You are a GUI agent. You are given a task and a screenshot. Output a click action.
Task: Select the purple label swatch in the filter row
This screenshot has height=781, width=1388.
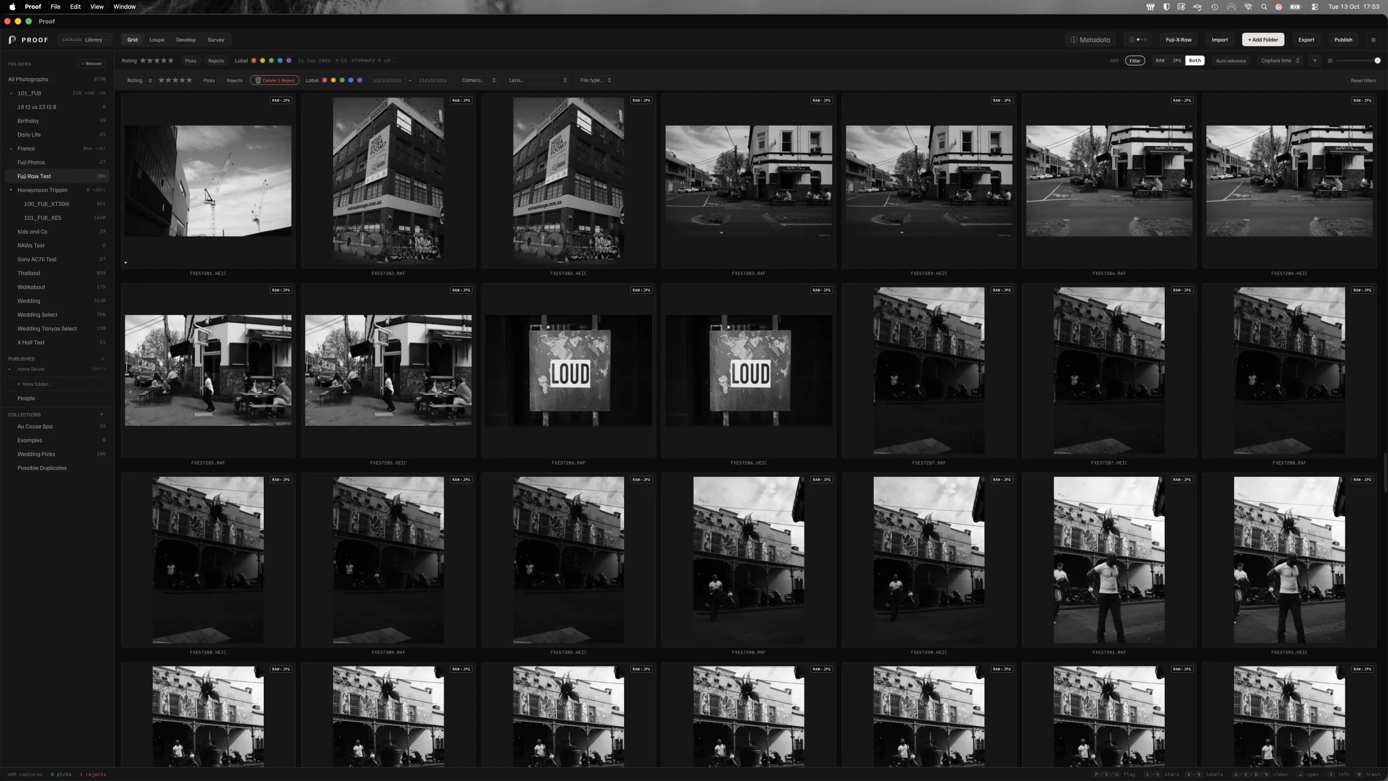[x=360, y=80]
